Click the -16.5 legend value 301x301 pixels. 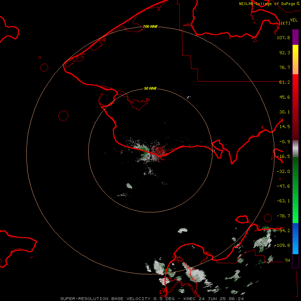(283, 157)
